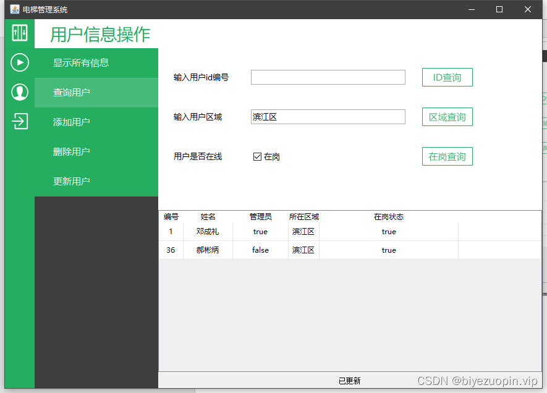This screenshot has width=547, height=393.
Task: Click the user id input field
Action: (x=328, y=77)
